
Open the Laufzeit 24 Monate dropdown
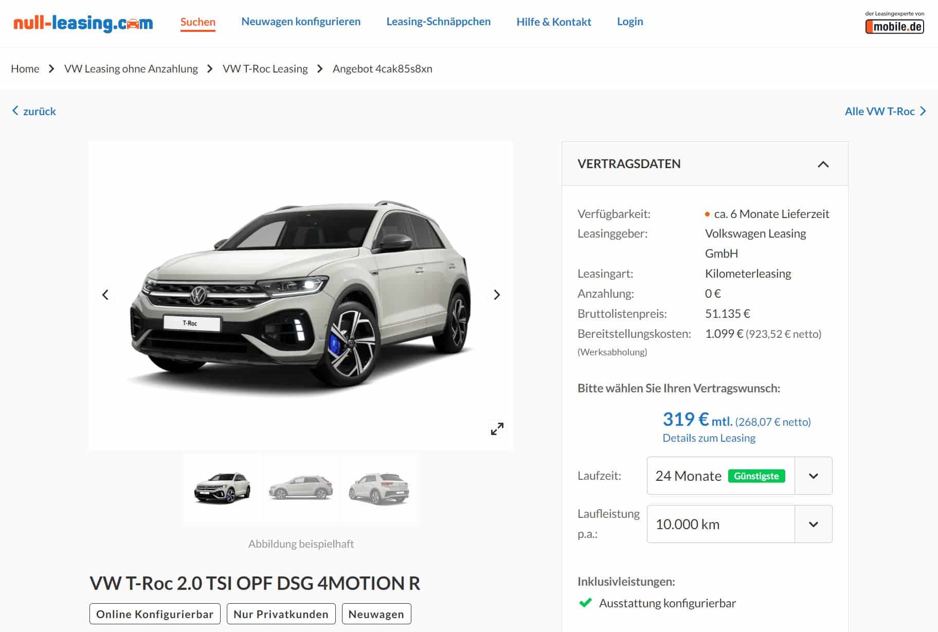pos(739,476)
